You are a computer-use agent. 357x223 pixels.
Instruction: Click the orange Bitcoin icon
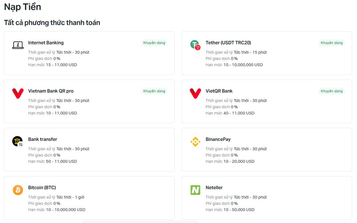click(x=18, y=190)
